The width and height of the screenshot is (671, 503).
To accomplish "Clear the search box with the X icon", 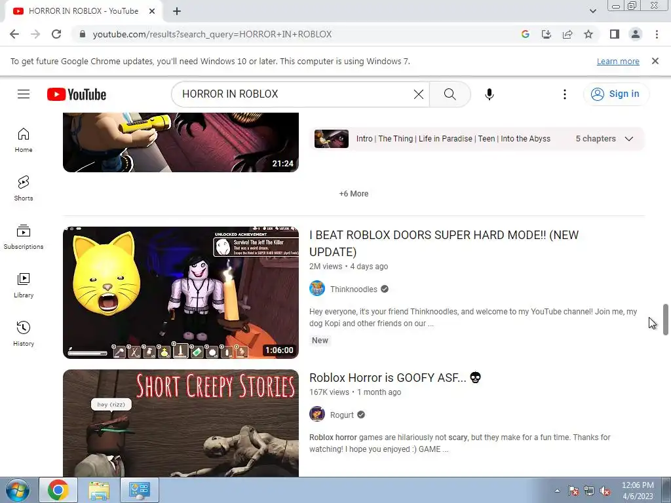I will [x=419, y=94].
